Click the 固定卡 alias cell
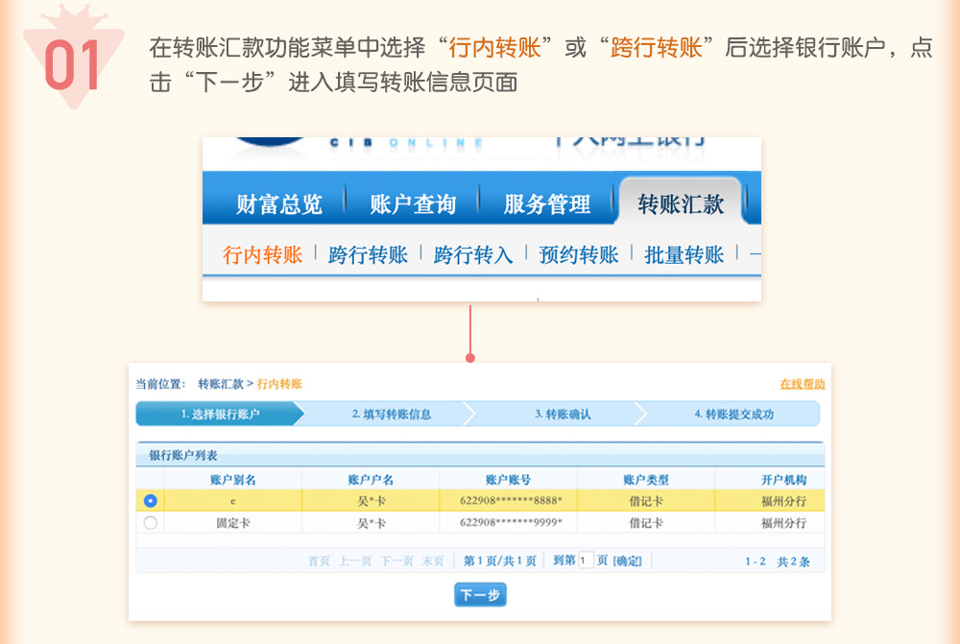The width and height of the screenshot is (960, 644). [232, 523]
